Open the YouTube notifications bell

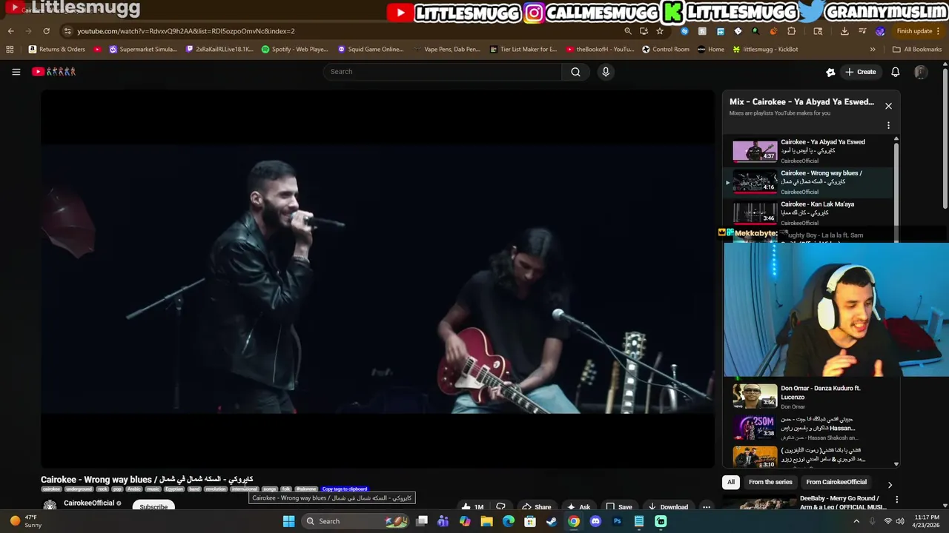point(895,72)
